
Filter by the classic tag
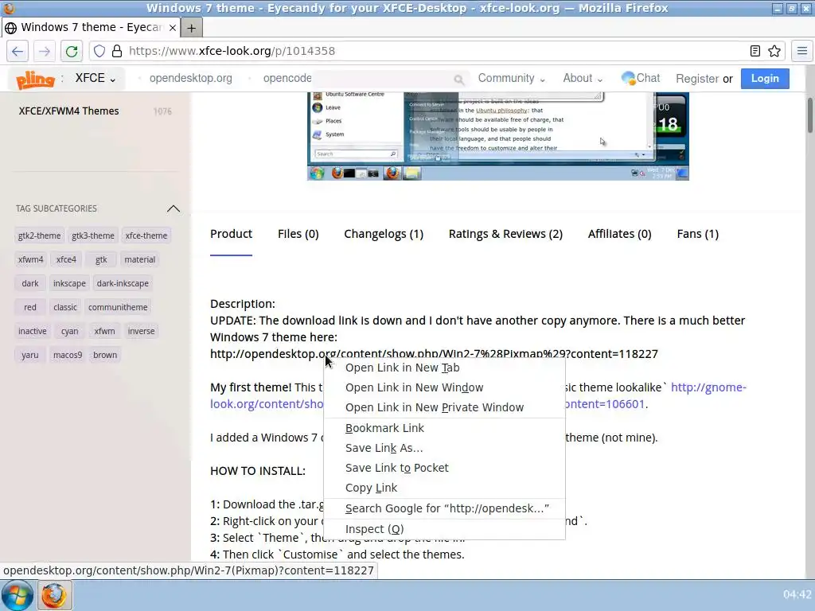(x=65, y=307)
